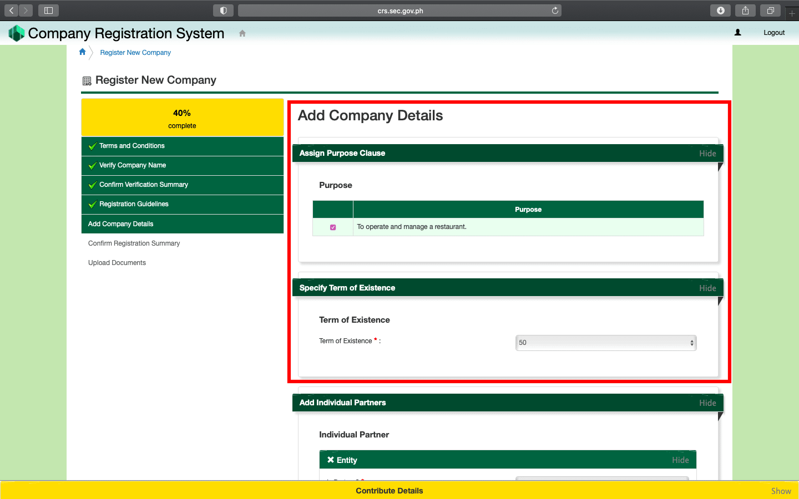This screenshot has width=799, height=499.
Task: Open the Term of Existence dropdown
Action: coord(605,343)
